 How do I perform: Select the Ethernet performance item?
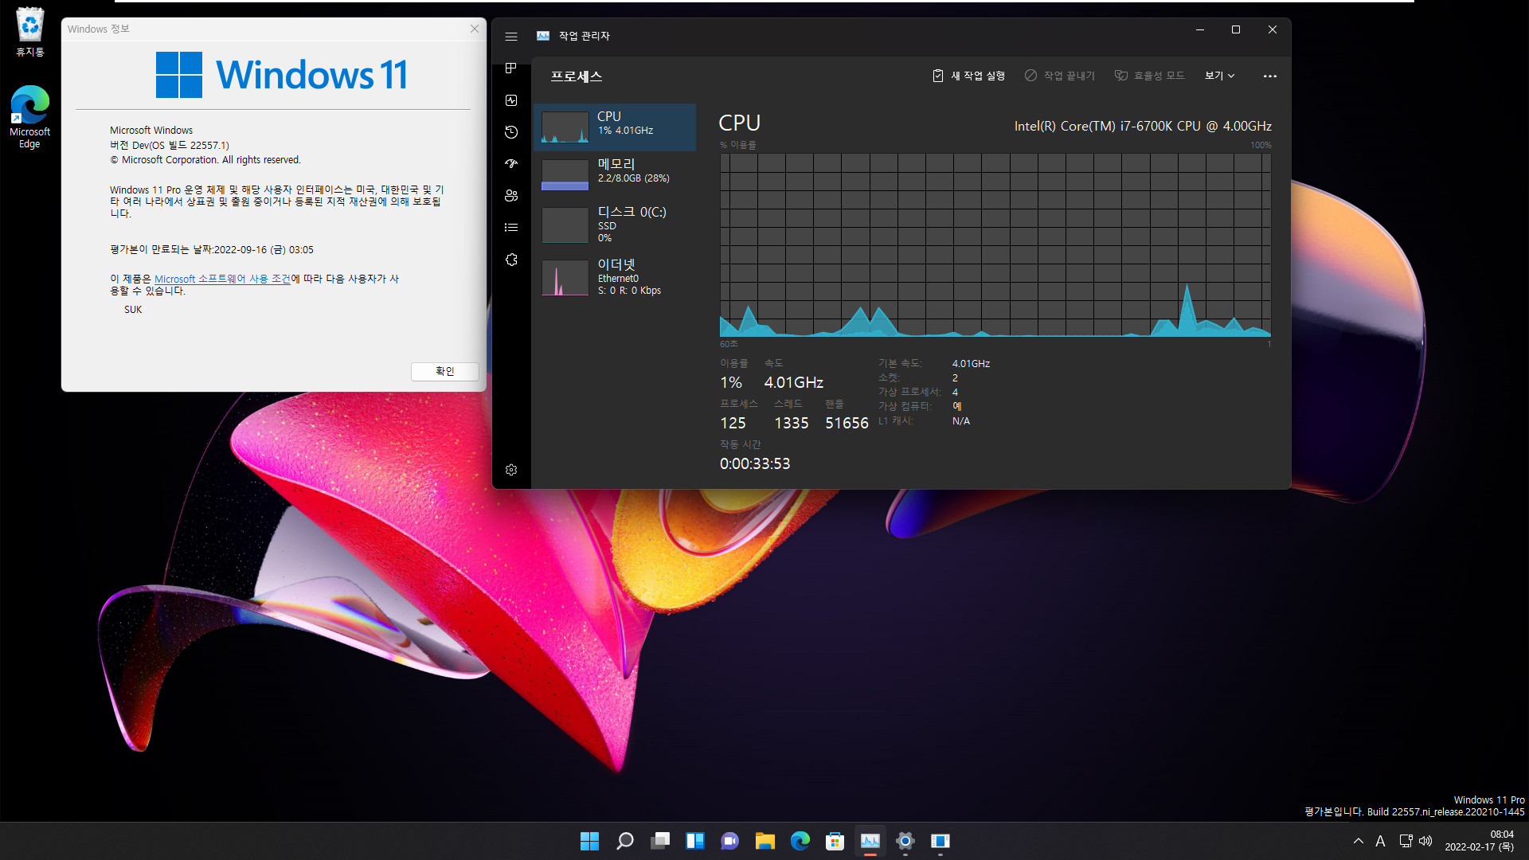click(615, 277)
